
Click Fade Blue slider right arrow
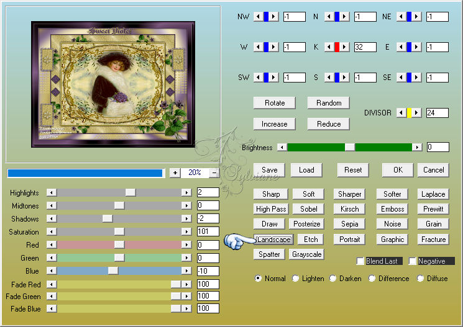point(186,308)
